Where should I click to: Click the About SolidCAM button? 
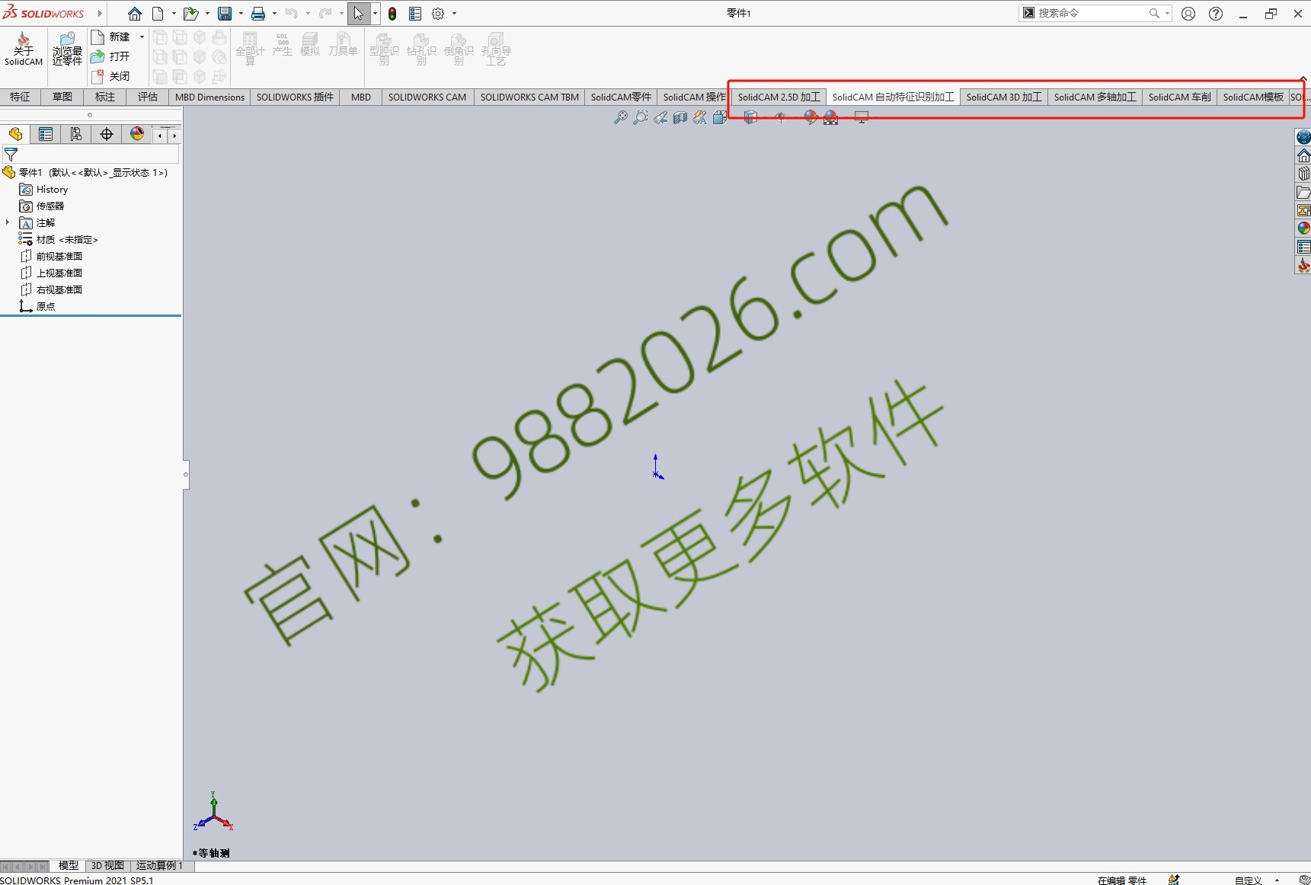click(x=24, y=50)
